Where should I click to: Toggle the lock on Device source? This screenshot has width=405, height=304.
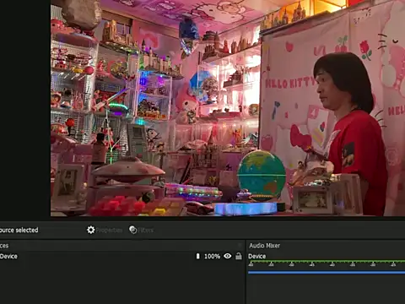(x=239, y=256)
